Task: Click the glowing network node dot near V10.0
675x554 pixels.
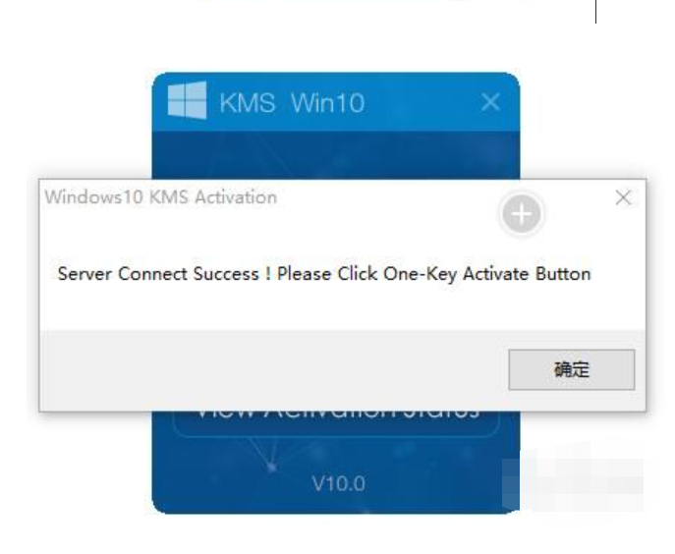Action: (271, 467)
